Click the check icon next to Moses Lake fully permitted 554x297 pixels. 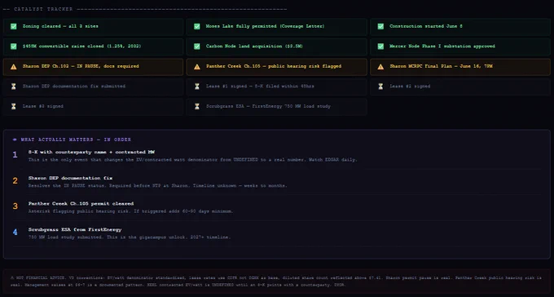coord(197,27)
